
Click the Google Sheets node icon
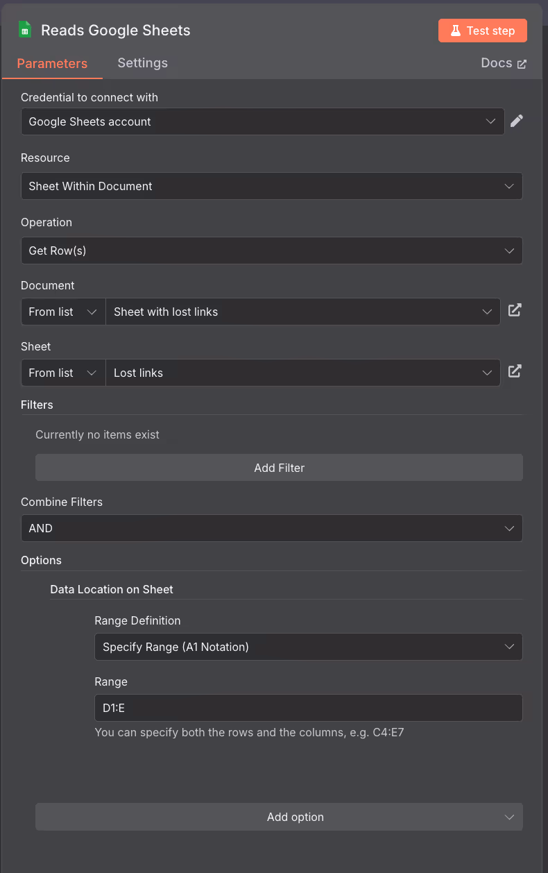pos(25,30)
